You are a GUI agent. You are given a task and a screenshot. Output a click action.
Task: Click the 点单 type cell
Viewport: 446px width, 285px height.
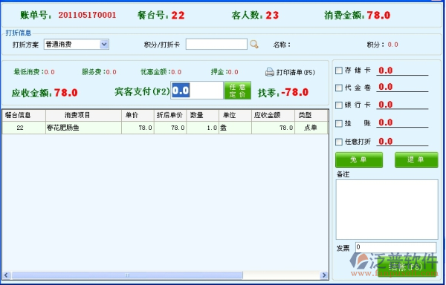(311, 128)
